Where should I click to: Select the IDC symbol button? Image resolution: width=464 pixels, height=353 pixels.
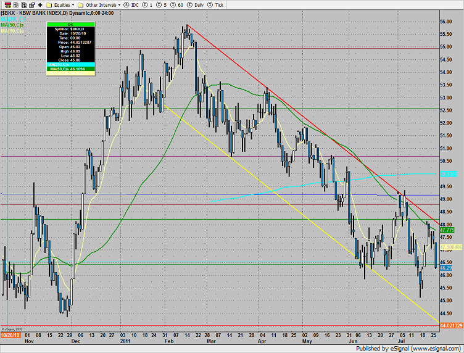point(131,5)
